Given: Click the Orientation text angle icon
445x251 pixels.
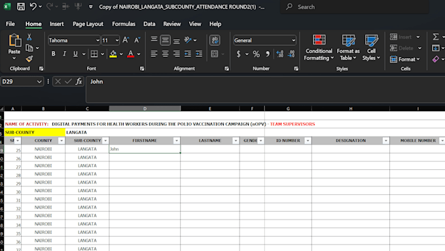Looking at the screenshot, I should (188, 40).
